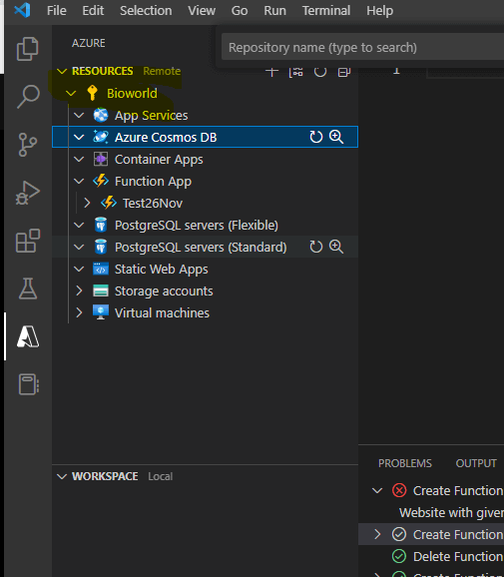
Task: Click magnifier icon on PostgreSQL servers (Standard)
Action: point(336,247)
